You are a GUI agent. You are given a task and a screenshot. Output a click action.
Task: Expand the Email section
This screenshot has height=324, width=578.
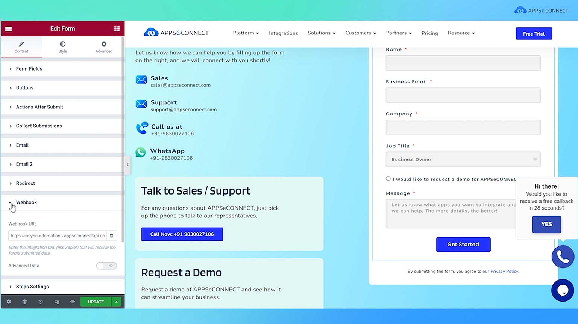pos(62,145)
